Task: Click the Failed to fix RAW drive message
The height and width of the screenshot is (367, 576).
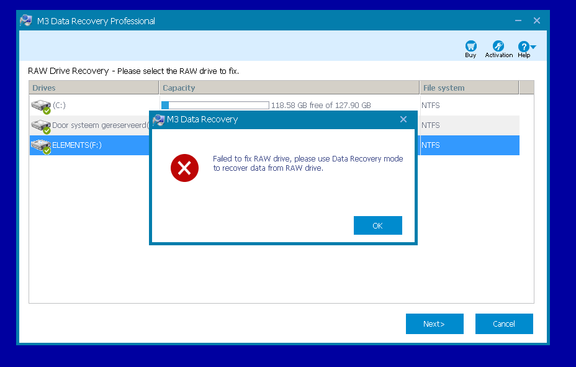Action: click(x=308, y=163)
